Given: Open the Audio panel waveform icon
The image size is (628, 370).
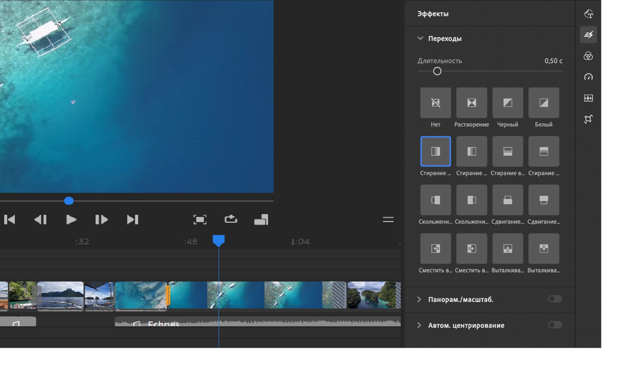Looking at the screenshot, I should tap(588, 98).
